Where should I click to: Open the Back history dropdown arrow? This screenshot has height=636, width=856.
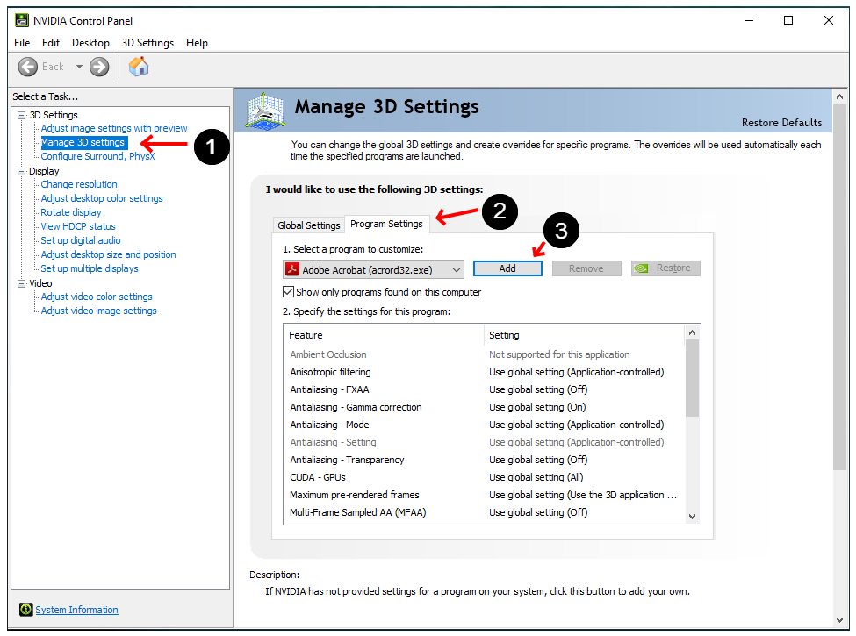(79, 67)
